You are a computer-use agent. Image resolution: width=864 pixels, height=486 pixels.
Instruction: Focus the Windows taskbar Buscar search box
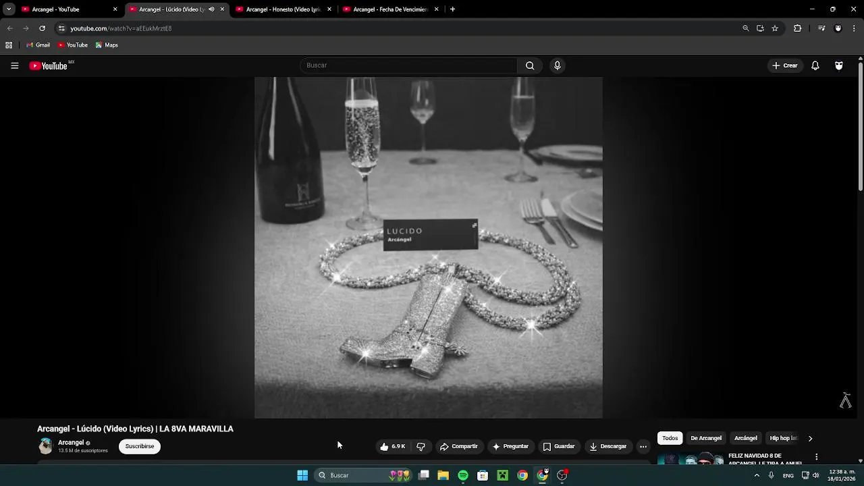point(364,475)
